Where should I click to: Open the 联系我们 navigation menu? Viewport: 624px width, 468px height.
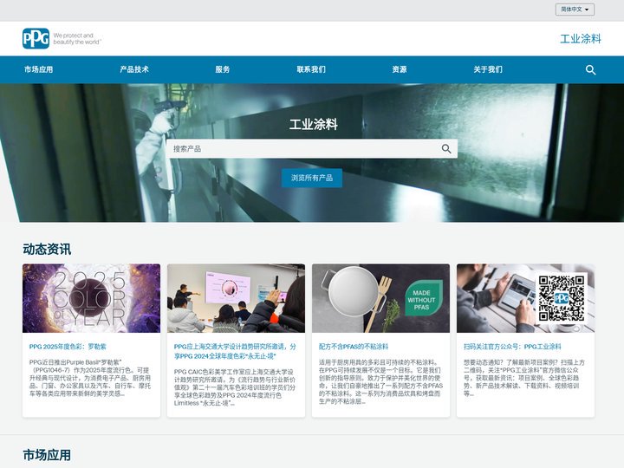[x=311, y=69]
